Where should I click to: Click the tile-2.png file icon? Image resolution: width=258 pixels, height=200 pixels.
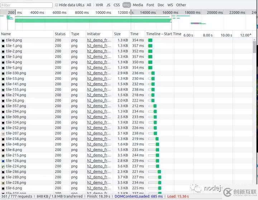point(3,51)
